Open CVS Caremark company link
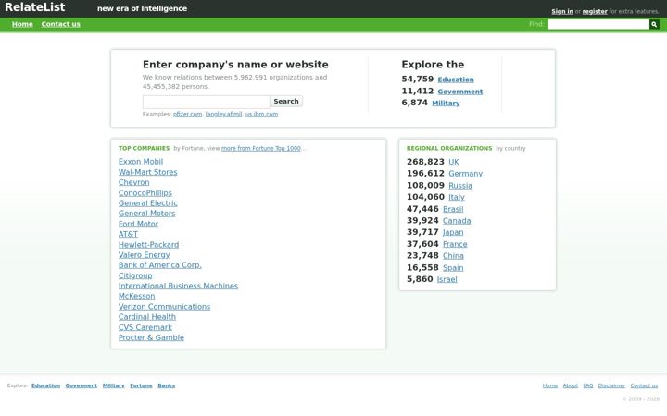 [145, 327]
